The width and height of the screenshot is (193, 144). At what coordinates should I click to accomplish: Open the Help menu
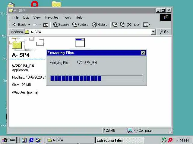79,17
